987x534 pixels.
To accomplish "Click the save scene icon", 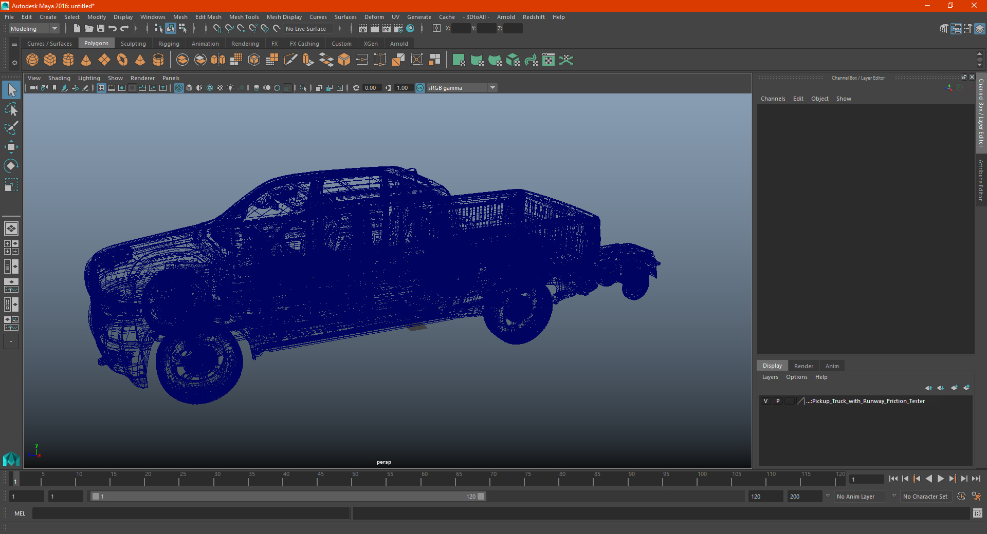I will point(101,29).
